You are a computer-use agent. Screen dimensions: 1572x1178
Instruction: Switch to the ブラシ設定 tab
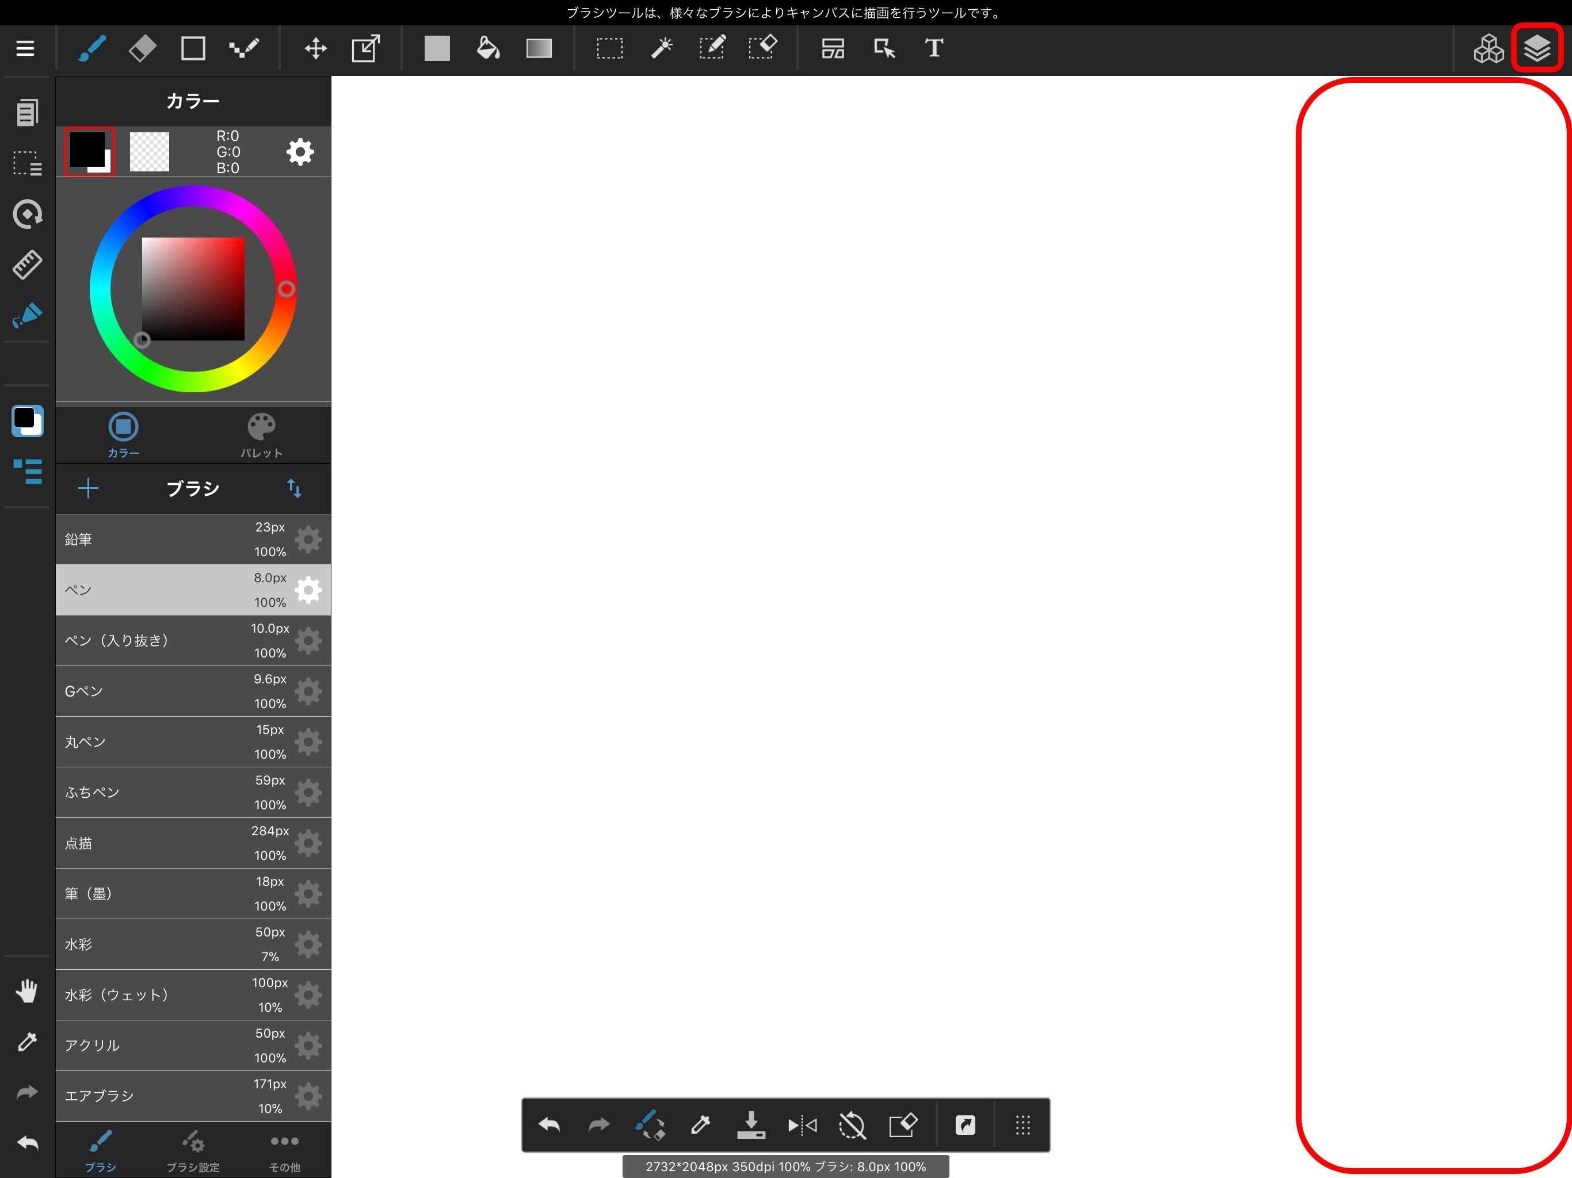point(193,1150)
